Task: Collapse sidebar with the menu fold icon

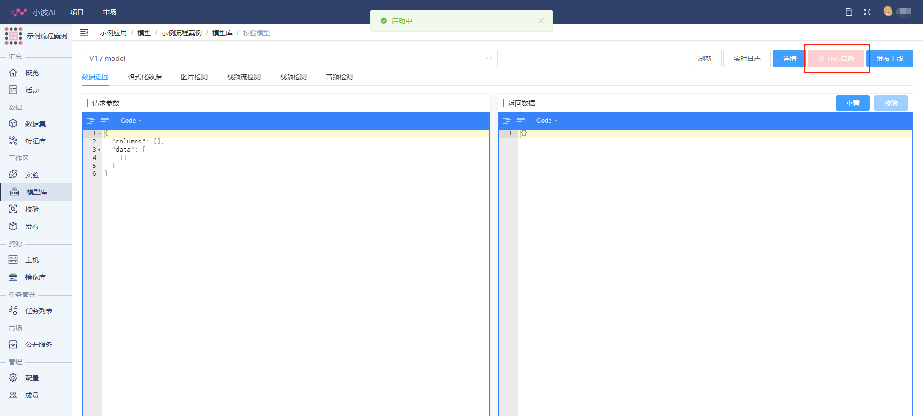Action: (84, 33)
